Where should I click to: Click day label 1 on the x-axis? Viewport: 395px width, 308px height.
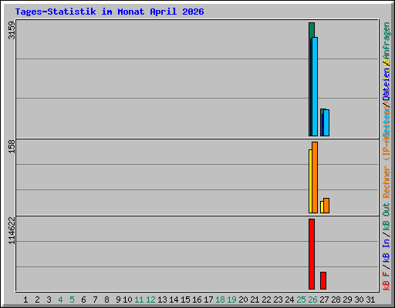coord(25,300)
